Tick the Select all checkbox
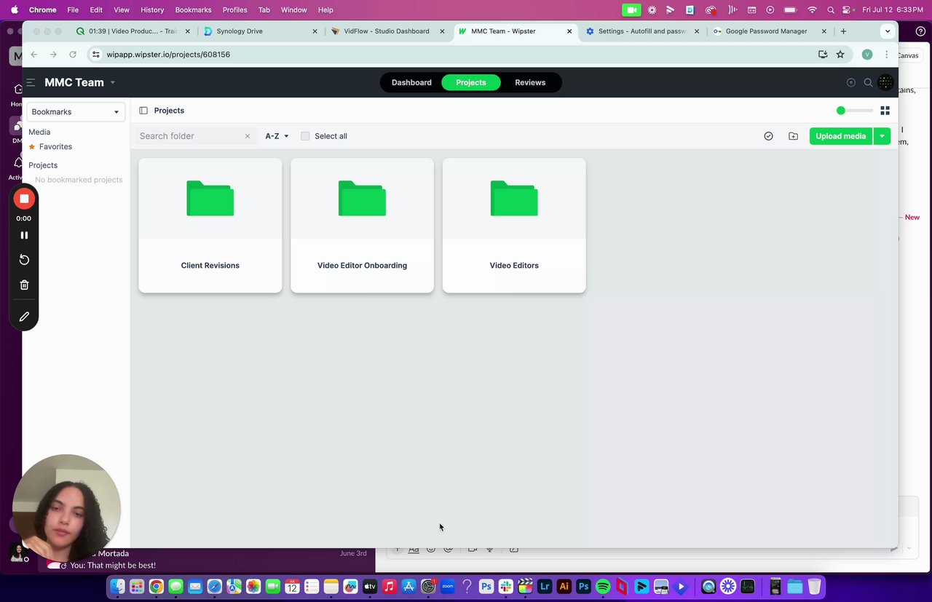932x602 pixels. 305,136
